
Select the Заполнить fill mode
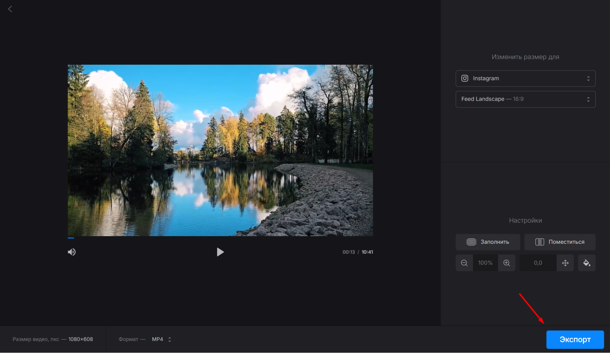click(x=488, y=242)
